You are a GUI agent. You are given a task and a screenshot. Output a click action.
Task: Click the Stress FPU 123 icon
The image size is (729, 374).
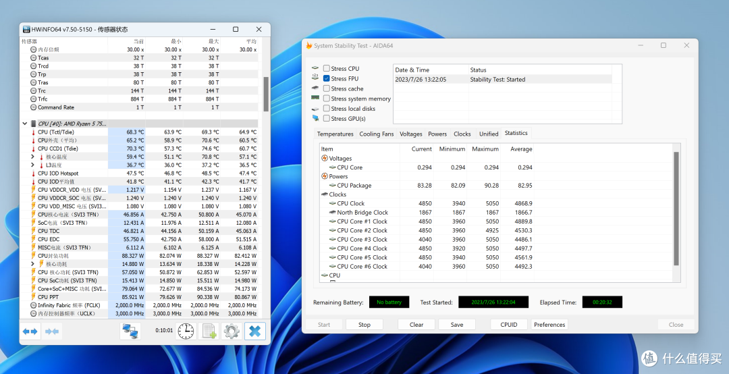[315, 78]
